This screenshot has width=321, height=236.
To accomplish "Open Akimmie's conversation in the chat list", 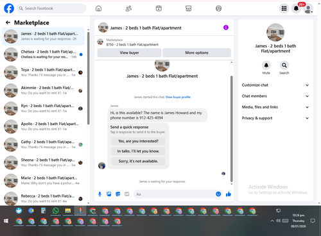I will 43,90.
